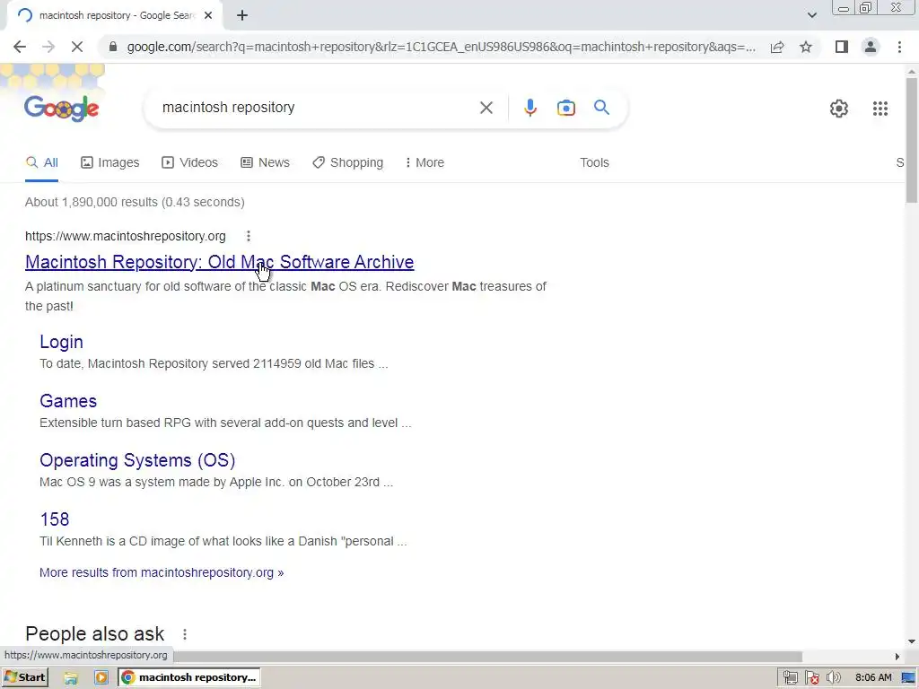Open Operating Systems (OS) sitelink
This screenshot has height=689, width=919.
tap(137, 460)
